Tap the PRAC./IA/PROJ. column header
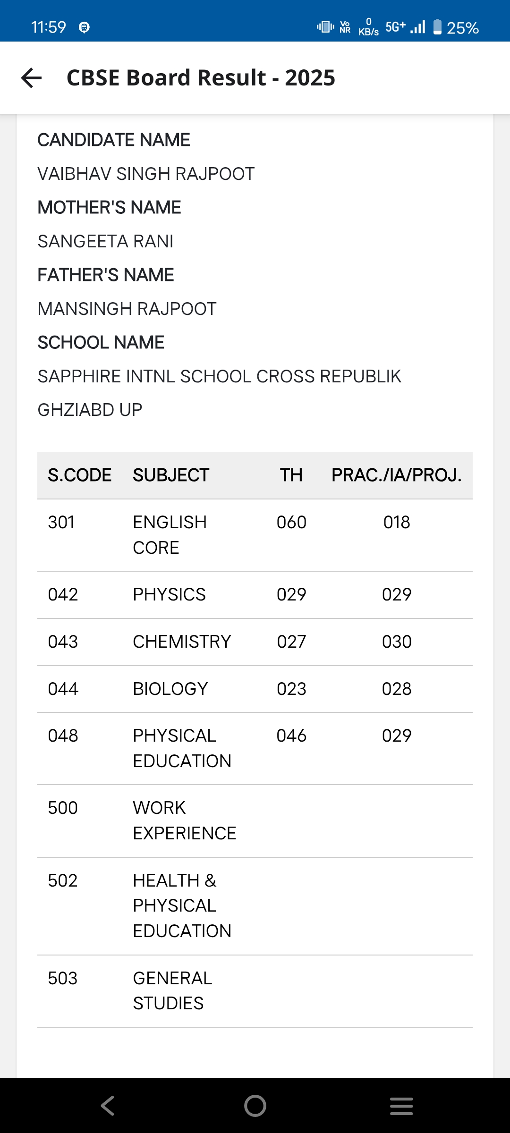The height and width of the screenshot is (1133, 510). tap(396, 475)
